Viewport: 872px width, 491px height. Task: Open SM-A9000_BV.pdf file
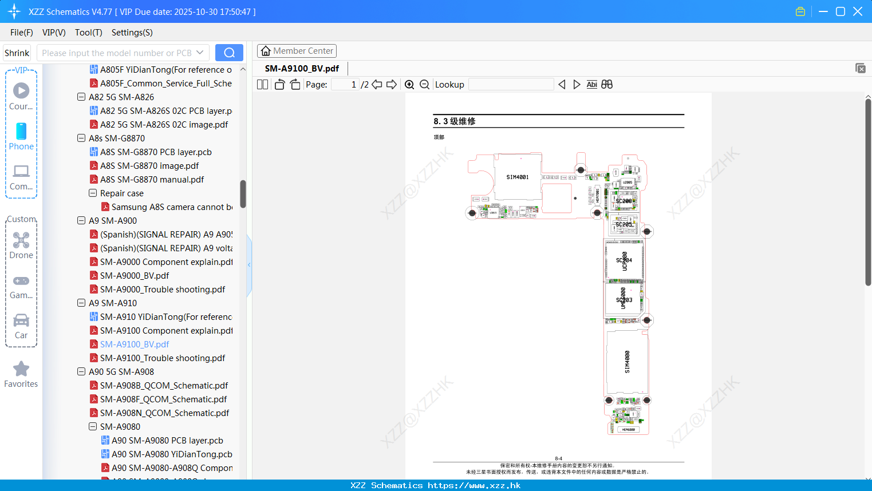point(135,275)
